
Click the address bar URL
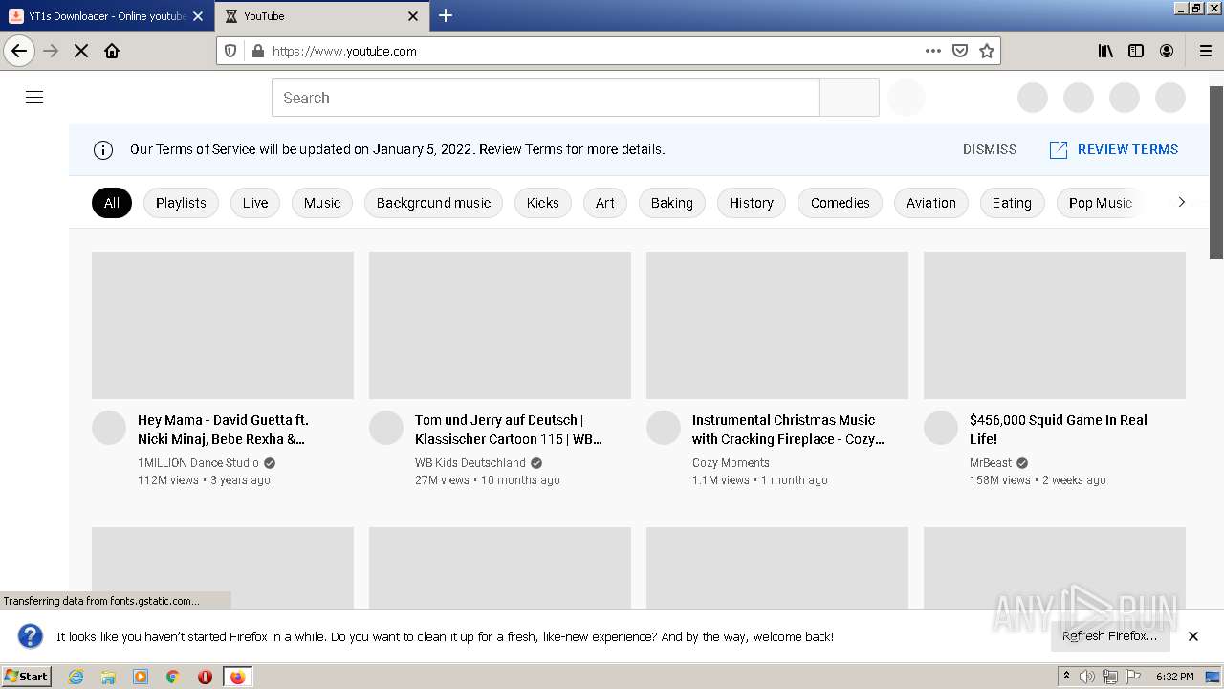pyautogui.click(x=344, y=52)
